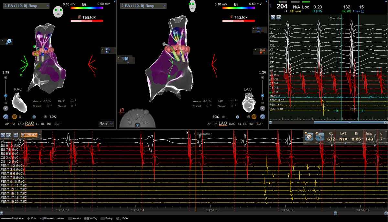Decrease left map transparency with minus
Image resolution: width=388 pixels, height=222 pixels.
(x=20, y=117)
